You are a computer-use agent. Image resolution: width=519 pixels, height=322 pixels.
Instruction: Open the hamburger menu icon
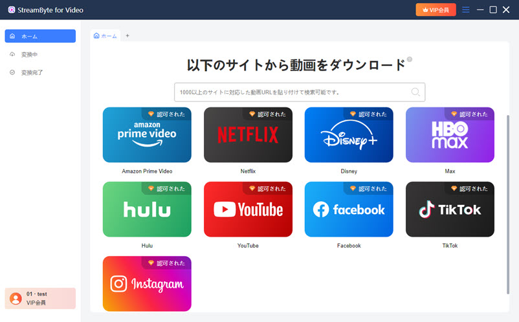click(x=465, y=10)
